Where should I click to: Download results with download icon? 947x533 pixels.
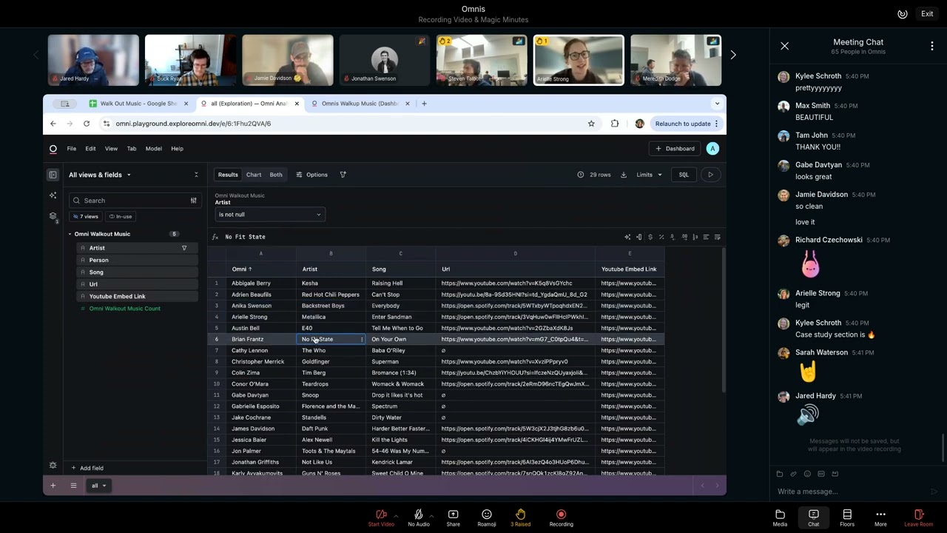[x=624, y=175]
